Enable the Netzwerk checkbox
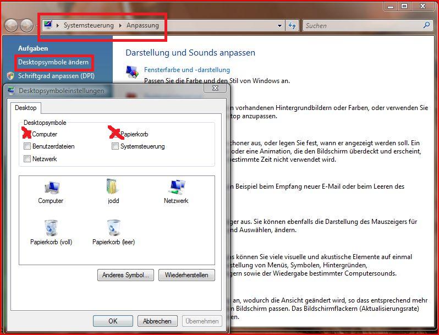Image resolution: width=439 pixels, height=335 pixels. pyautogui.click(x=27, y=158)
